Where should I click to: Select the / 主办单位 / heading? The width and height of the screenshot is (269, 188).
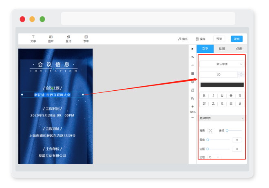point(52,149)
